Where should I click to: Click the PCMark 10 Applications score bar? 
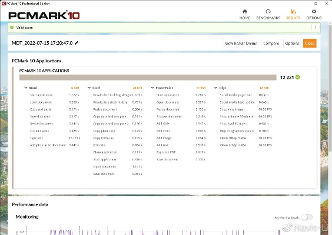[x=148, y=78]
